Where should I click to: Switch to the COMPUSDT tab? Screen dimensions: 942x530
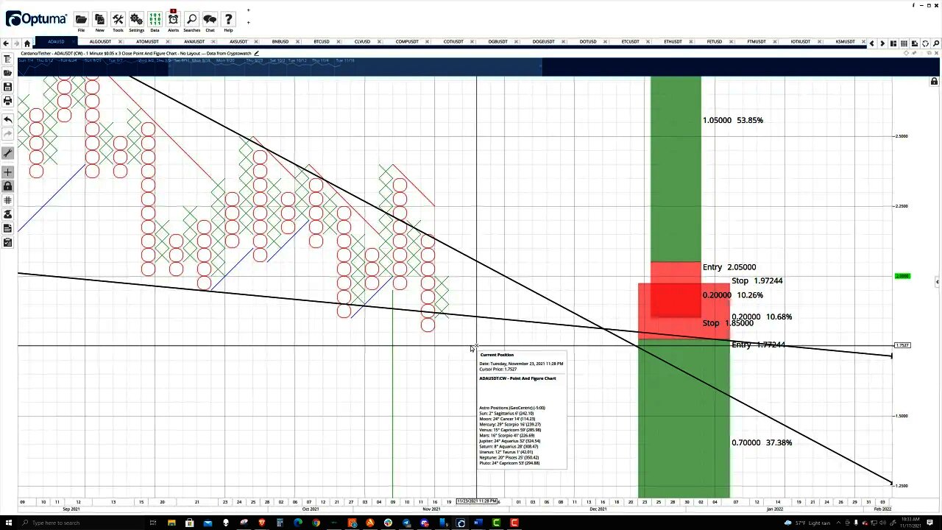click(x=407, y=42)
